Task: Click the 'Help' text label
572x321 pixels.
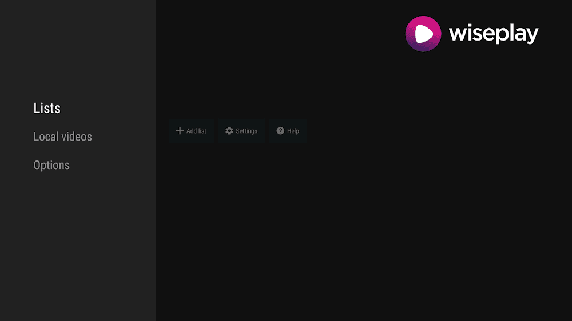Action: [x=293, y=131]
